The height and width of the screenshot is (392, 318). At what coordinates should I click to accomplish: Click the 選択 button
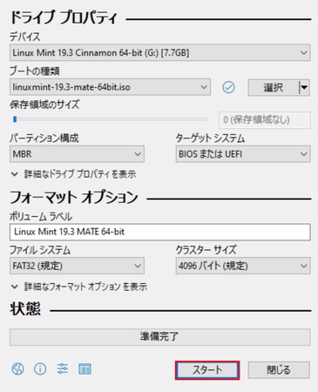coord(274,87)
